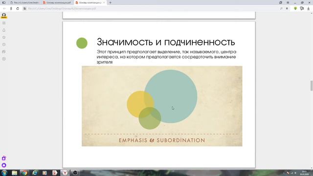Image resolution: width=313 pixels, height=176 pixels.
Task: Reload the page with the refresh icon
Action: 18,9
